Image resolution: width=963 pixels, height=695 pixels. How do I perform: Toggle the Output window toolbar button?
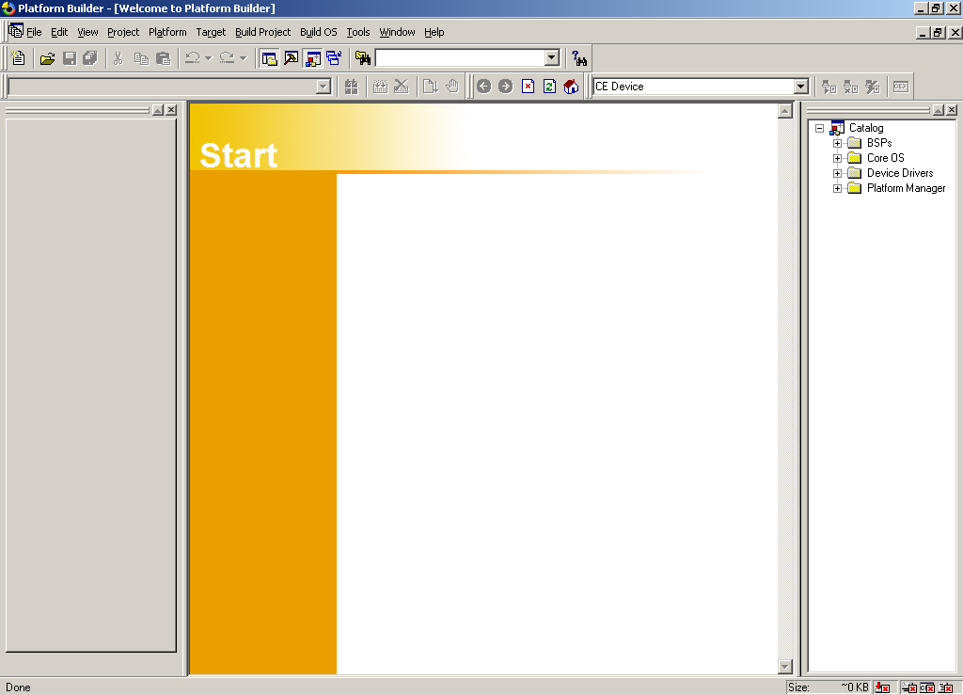(291, 58)
